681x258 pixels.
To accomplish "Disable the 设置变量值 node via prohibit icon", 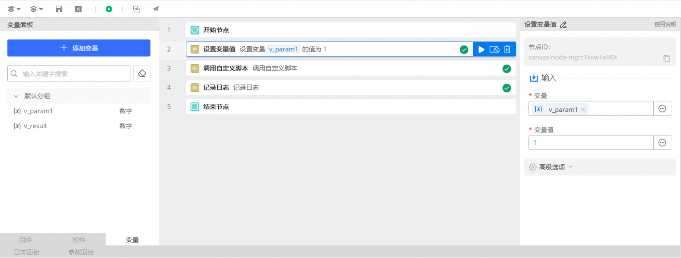I will 494,49.
